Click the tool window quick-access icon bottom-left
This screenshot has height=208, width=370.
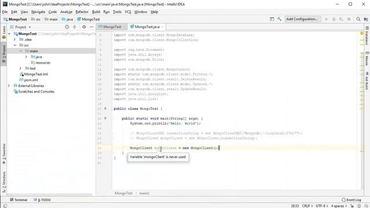5,206
